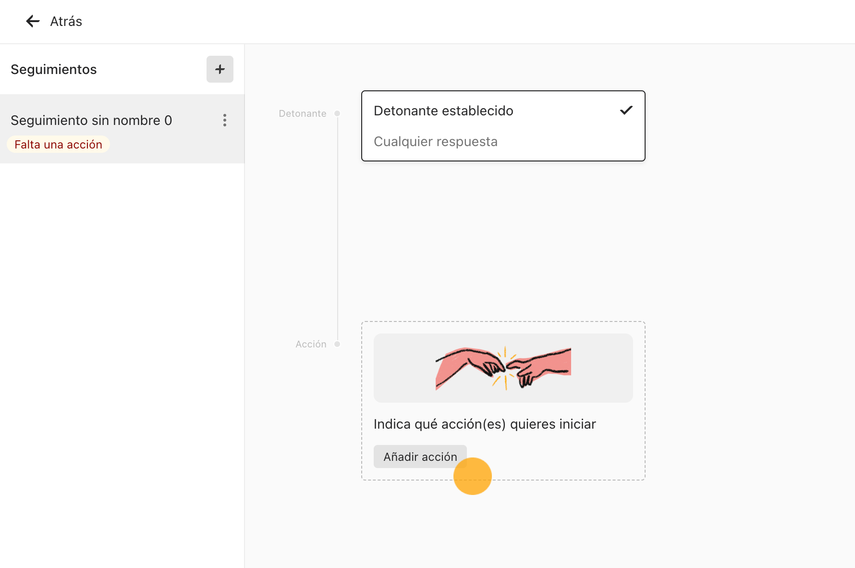The image size is (855, 568).
Task: Click the Acción timeline dot
Action: 337,344
